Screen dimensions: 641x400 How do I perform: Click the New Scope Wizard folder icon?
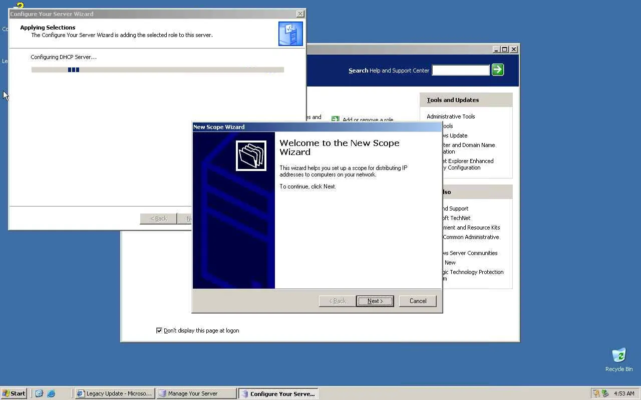point(251,155)
